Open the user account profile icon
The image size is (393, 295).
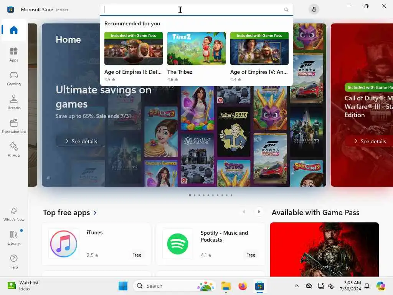coord(314,10)
